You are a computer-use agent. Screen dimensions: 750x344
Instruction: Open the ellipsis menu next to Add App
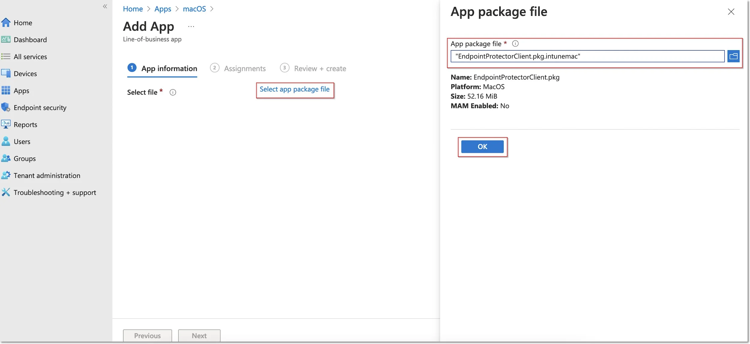click(x=191, y=26)
